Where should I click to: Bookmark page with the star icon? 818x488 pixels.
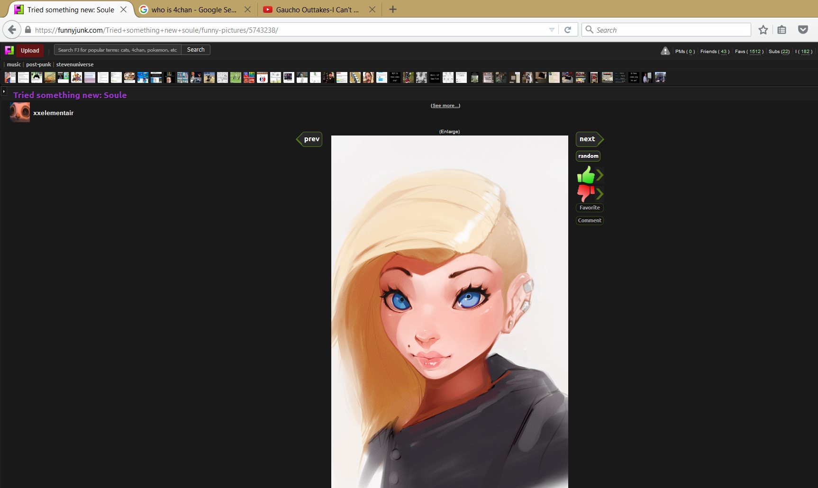click(x=763, y=30)
